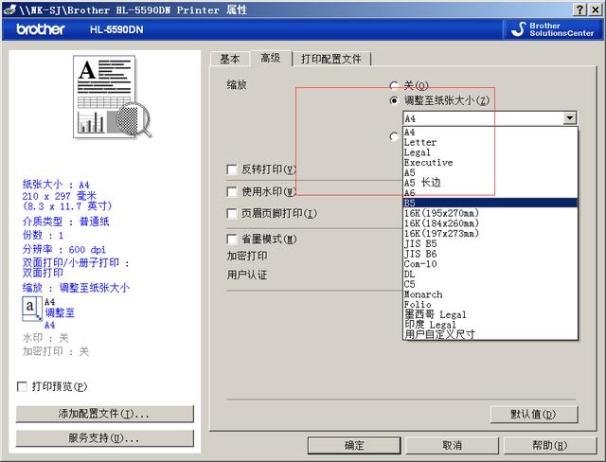Choose highlighted B5 in the paper list
Screen dimensions: 606x462
490,203
